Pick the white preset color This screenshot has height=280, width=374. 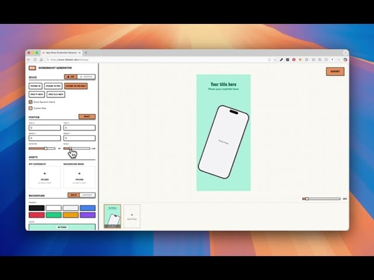pyautogui.click(x=53, y=208)
